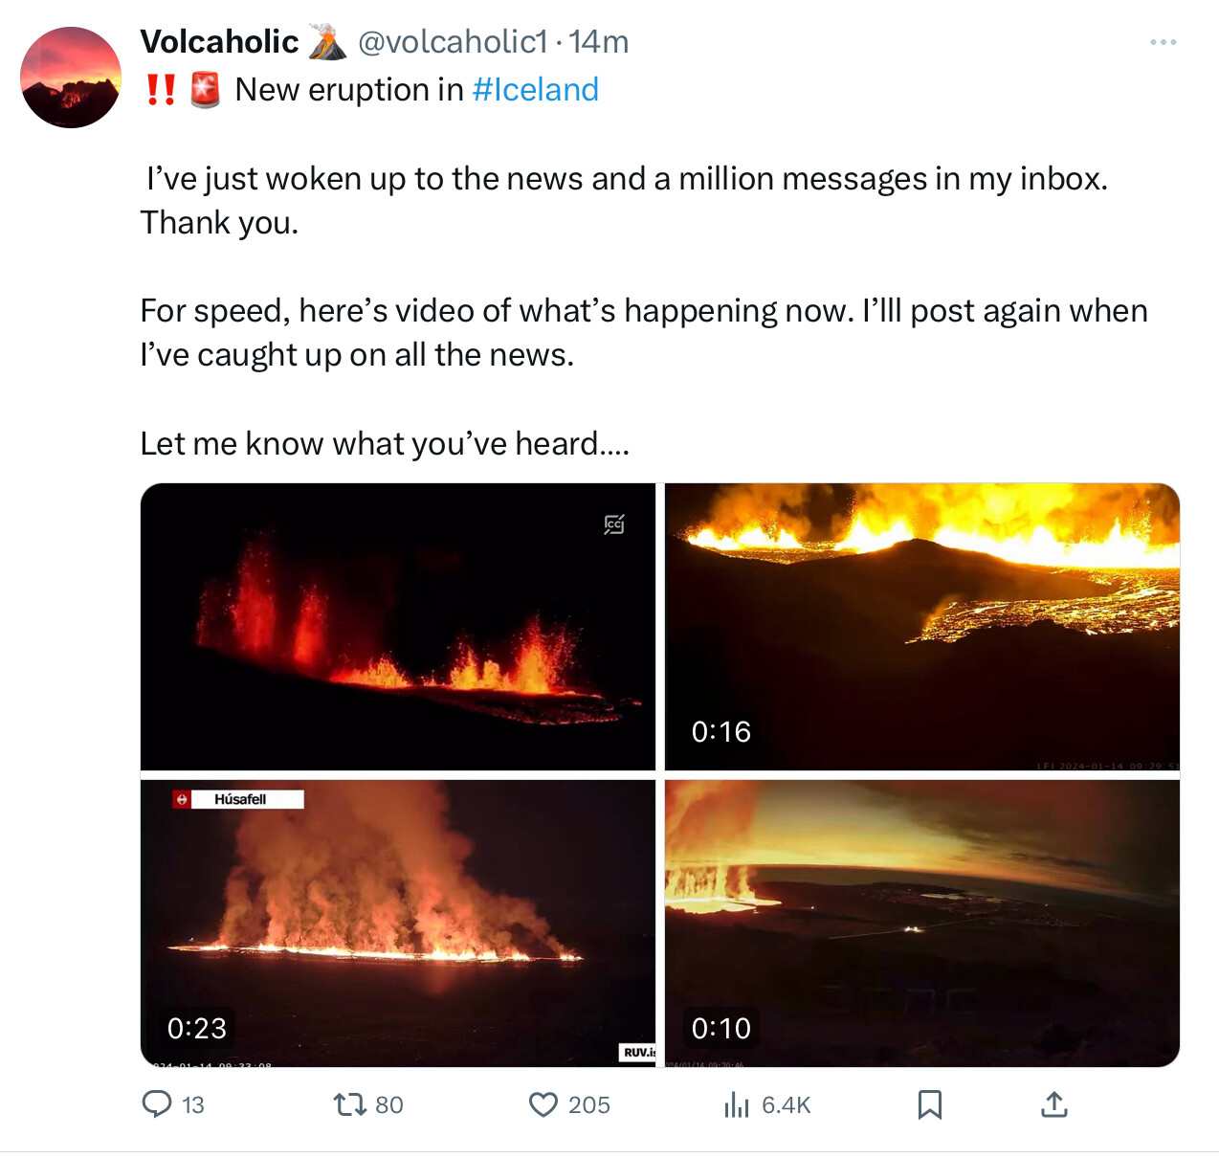Click the share upload icon

1053,1105
